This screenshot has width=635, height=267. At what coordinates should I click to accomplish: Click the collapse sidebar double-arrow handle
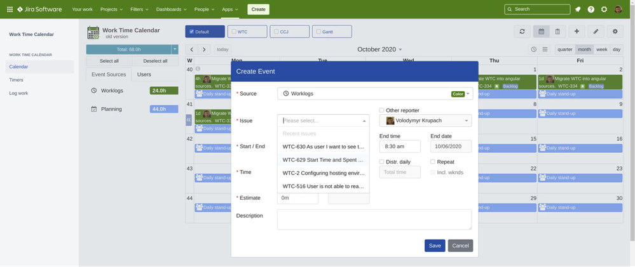188,120
